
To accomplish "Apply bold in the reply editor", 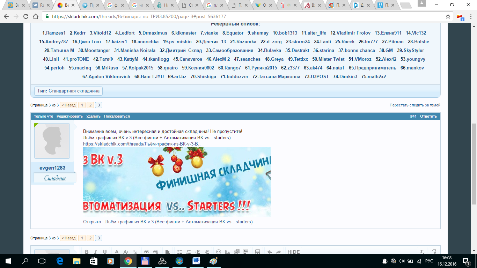I will [87, 252].
